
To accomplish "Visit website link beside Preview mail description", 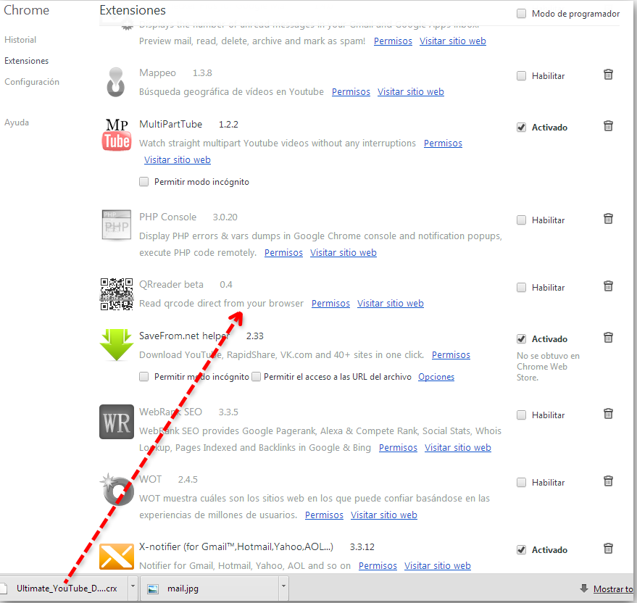I will pos(452,41).
